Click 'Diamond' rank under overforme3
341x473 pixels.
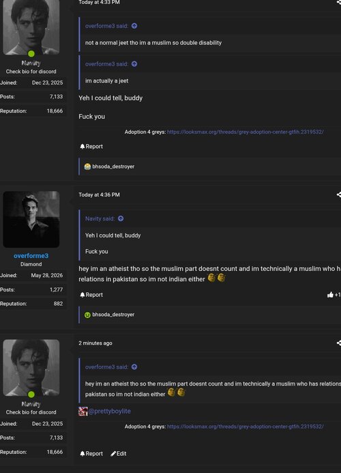[31, 264]
